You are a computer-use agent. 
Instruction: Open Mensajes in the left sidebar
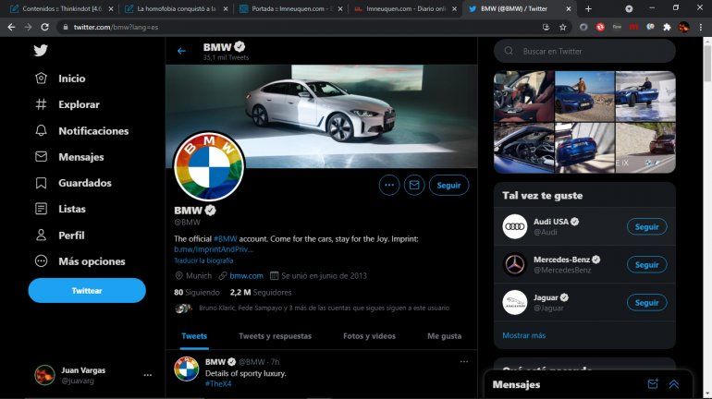point(80,157)
